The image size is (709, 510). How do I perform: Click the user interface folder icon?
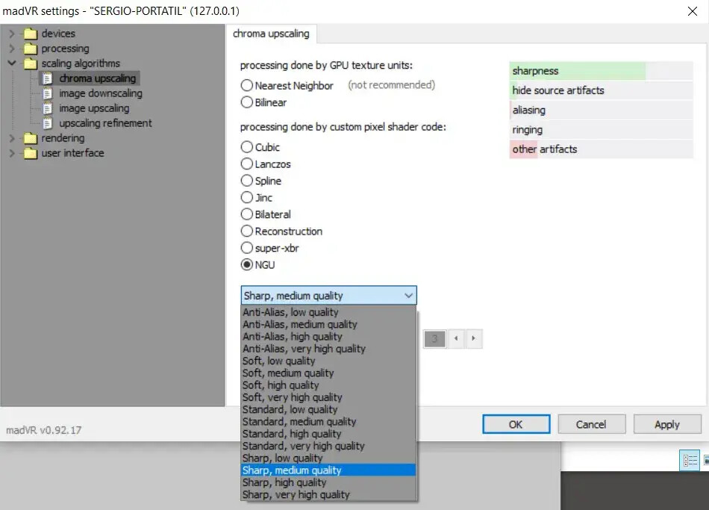point(31,153)
